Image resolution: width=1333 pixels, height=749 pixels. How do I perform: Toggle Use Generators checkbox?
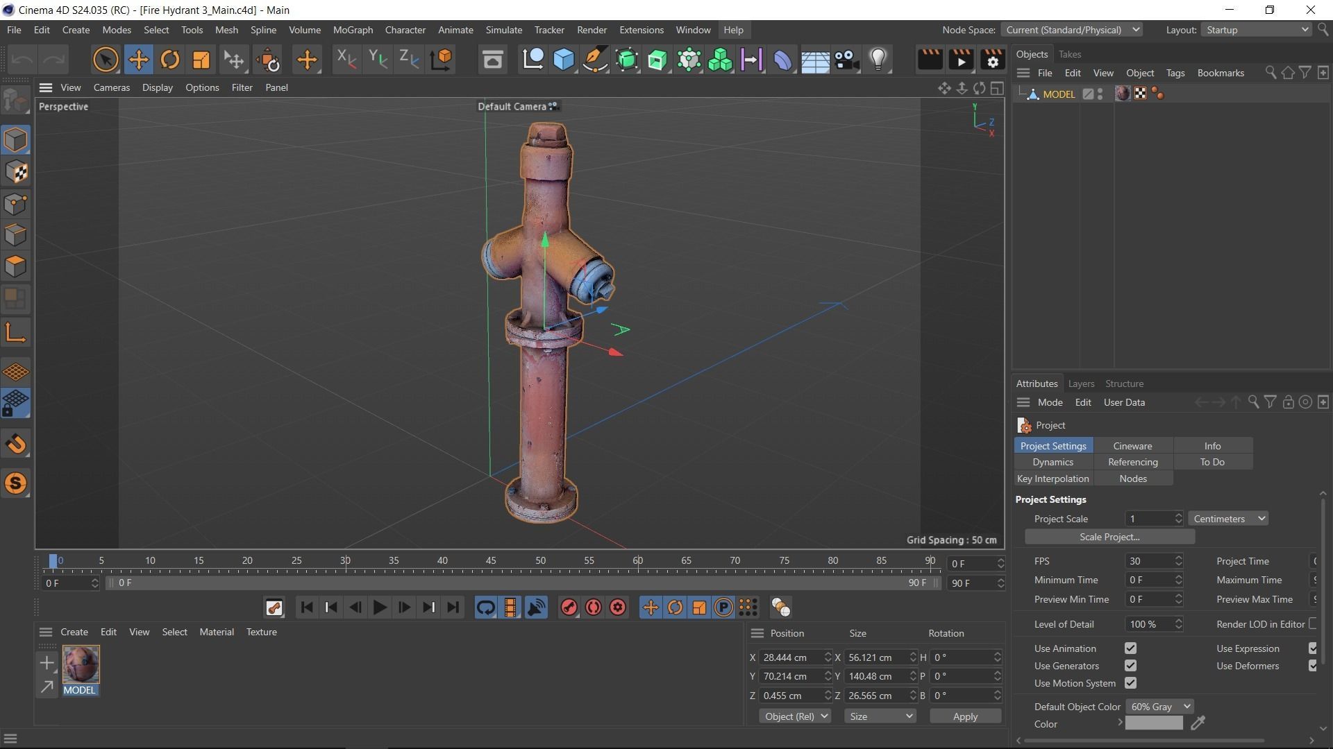pyautogui.click(x=1130, y=666)
